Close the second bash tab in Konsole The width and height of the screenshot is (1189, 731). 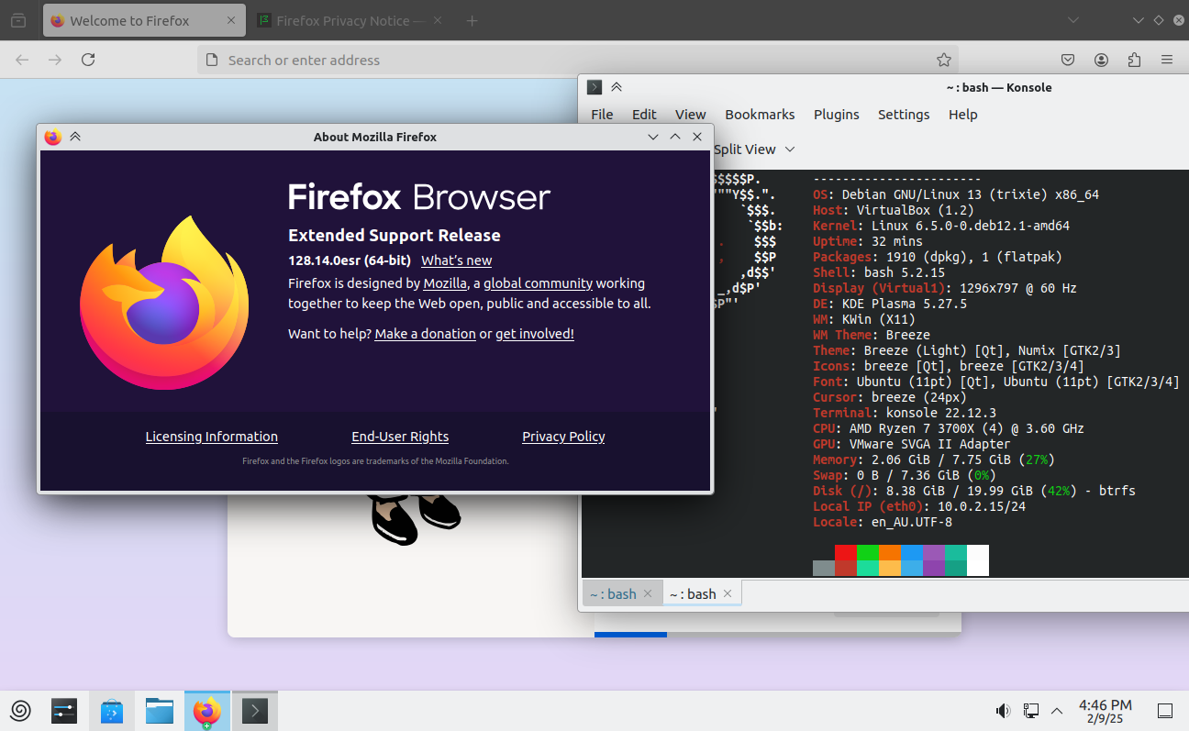click(x=728, y=593)
